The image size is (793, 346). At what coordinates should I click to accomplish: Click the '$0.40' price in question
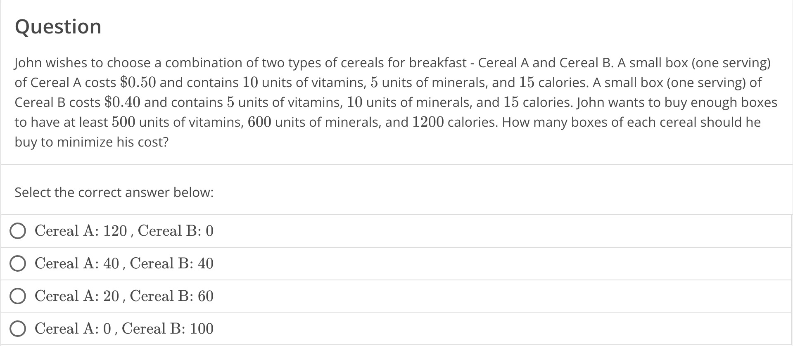click(123, 102)
